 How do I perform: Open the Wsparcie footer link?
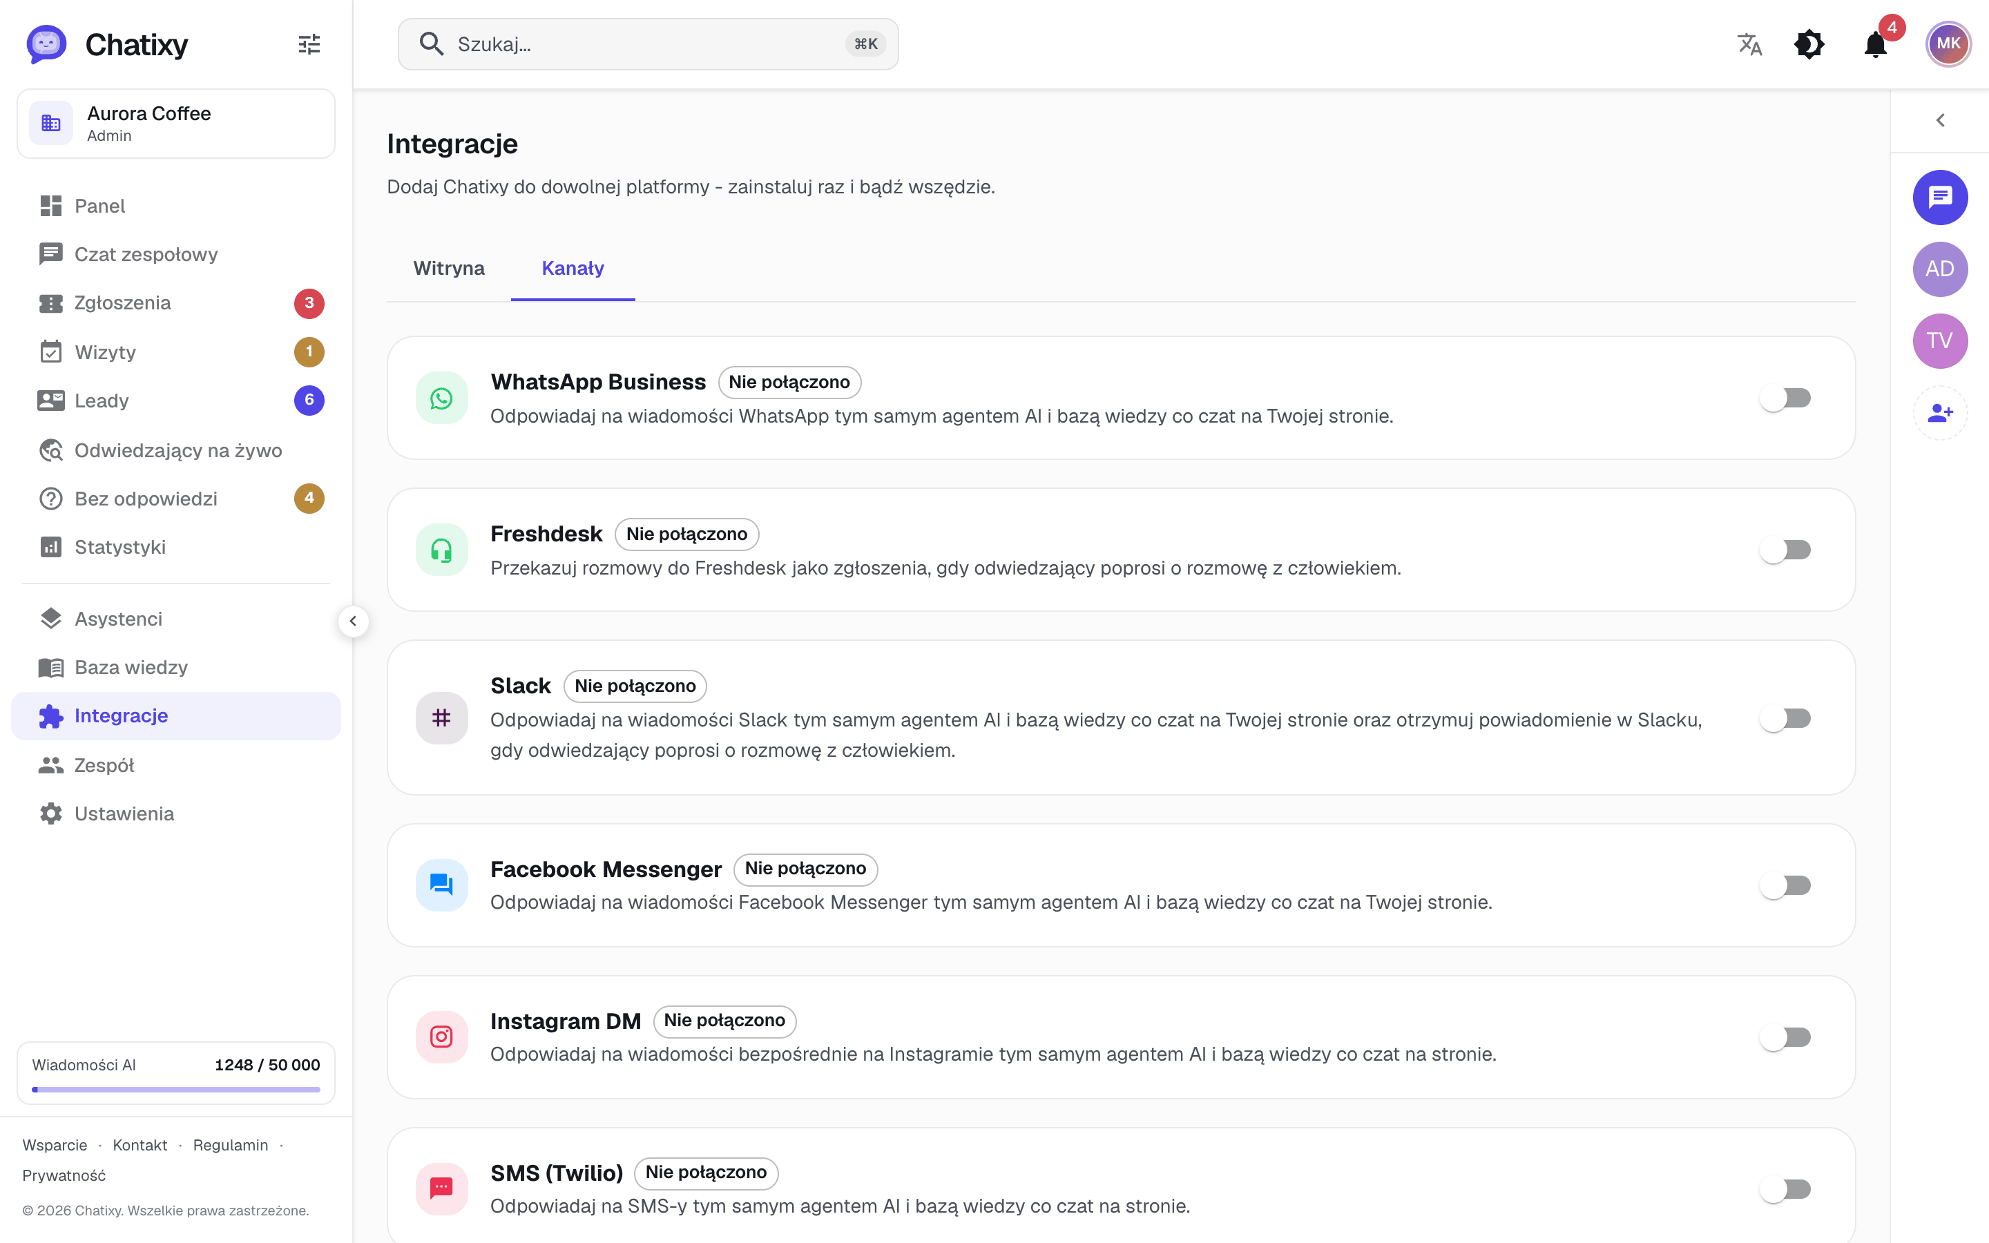55,1145
